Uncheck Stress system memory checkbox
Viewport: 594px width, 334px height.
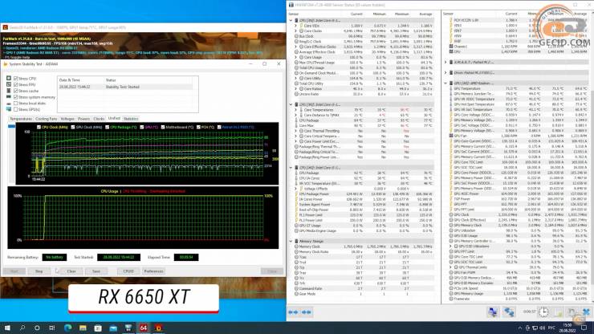pos(15,96)
